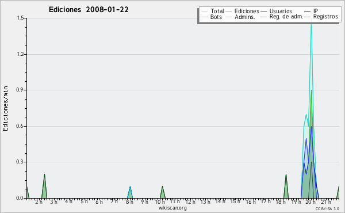Click the 0.3 y-axis value
Viewport: 345px width, 213px height.
[20, 162]
